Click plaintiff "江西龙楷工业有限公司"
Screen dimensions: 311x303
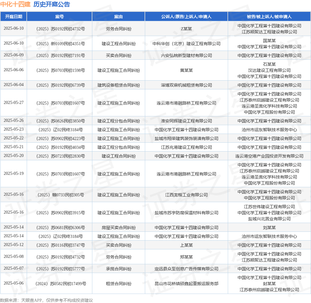pyautogui.click(x=186, y=195)
